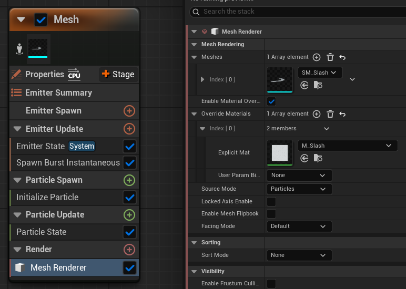The width and height of the screenshot is (406, 289).
Task: Uncheck the Mesh emitter enabled checkbox
Action: point(41,20)
